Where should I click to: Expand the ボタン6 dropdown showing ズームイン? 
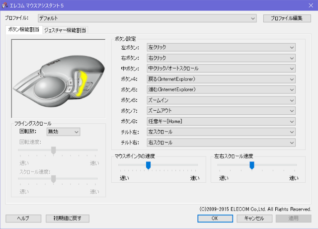point(221,100)
